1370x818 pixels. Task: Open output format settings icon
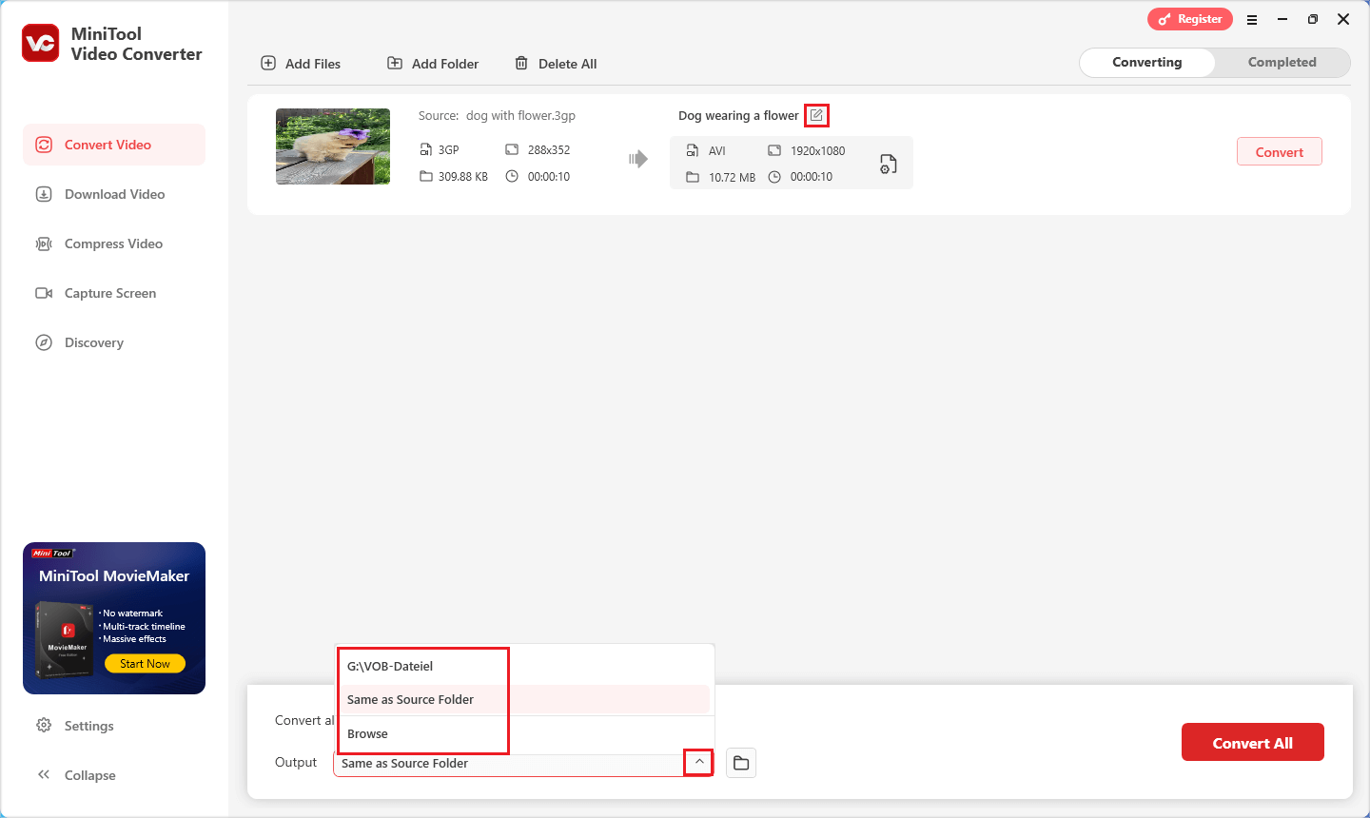[x=888, y=164]
